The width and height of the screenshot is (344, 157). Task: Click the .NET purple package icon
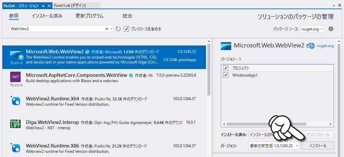15,77
